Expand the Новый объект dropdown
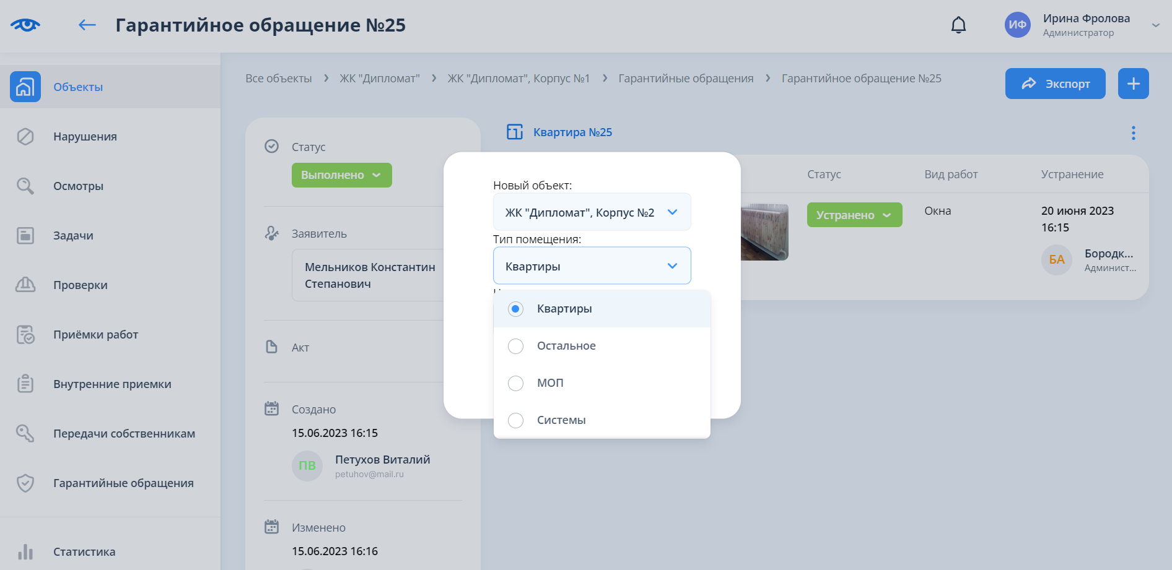This screenshot has height=570, width=1172. click(592, 212)
